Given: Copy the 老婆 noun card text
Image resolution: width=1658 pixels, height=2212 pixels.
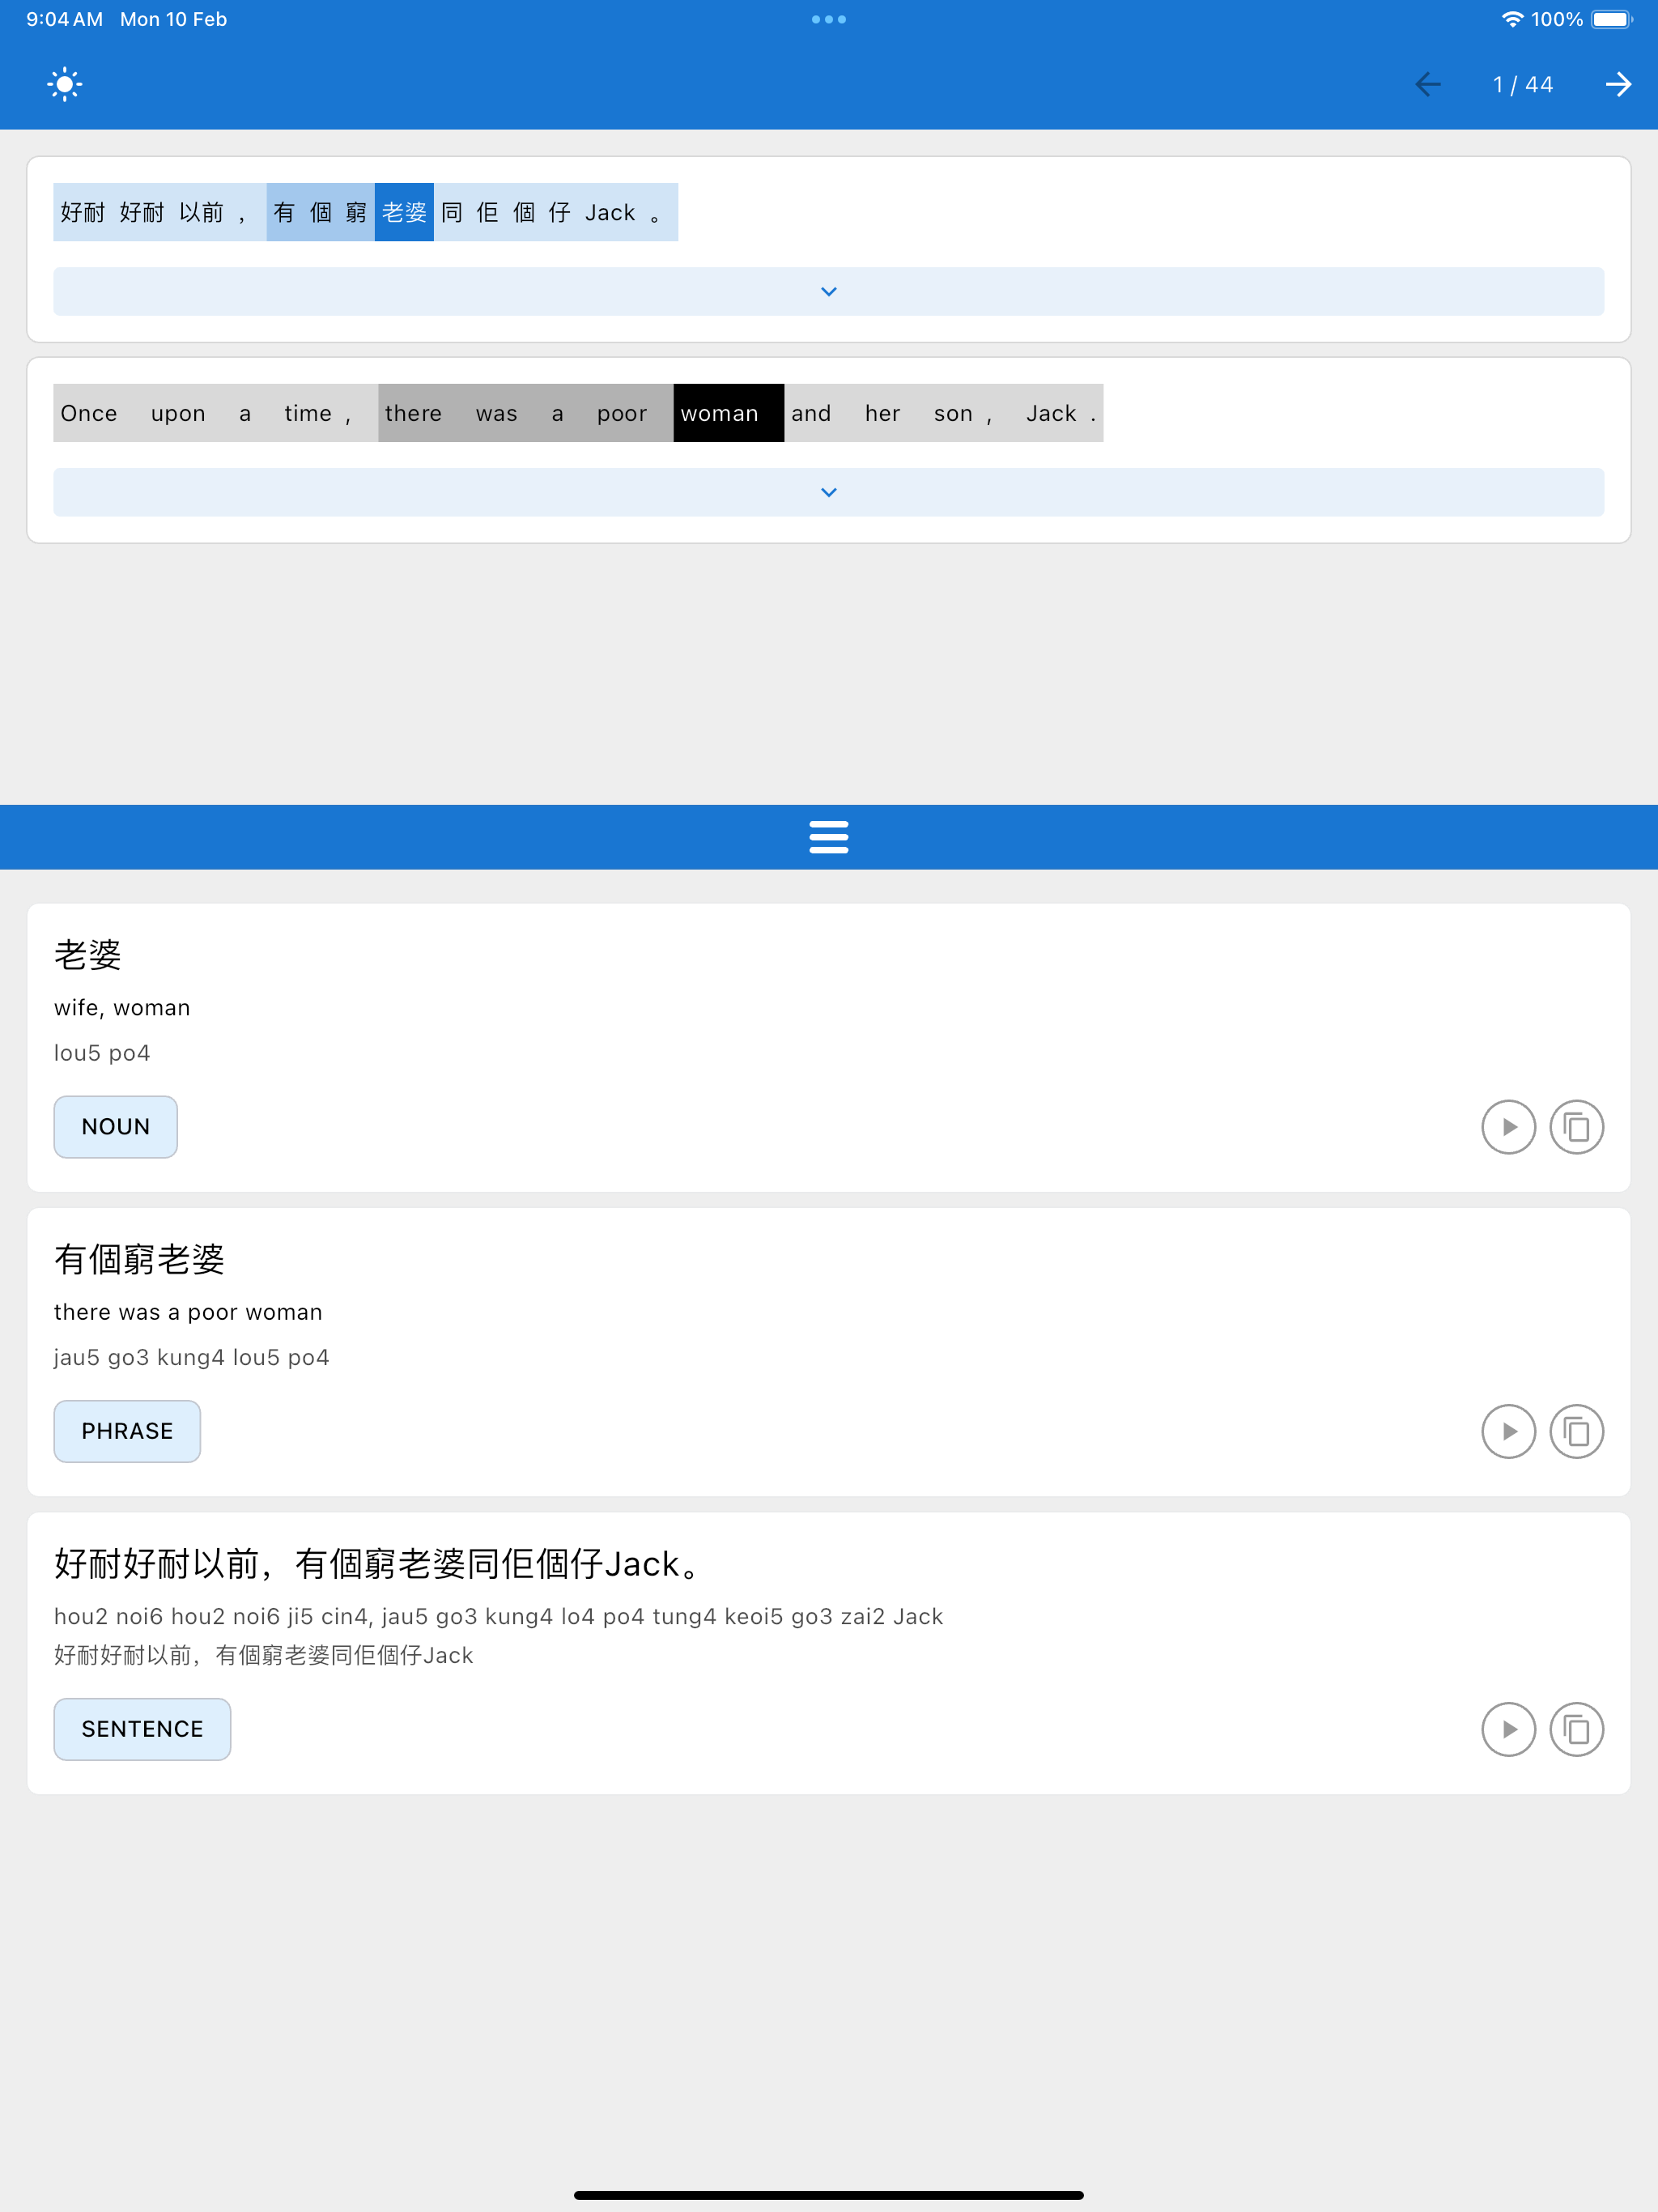Looking at the screenshot, I should tap(1576, 1127).
